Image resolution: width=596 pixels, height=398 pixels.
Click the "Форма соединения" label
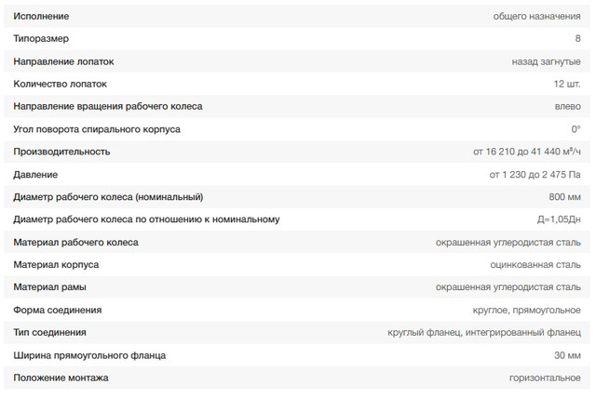58,310
